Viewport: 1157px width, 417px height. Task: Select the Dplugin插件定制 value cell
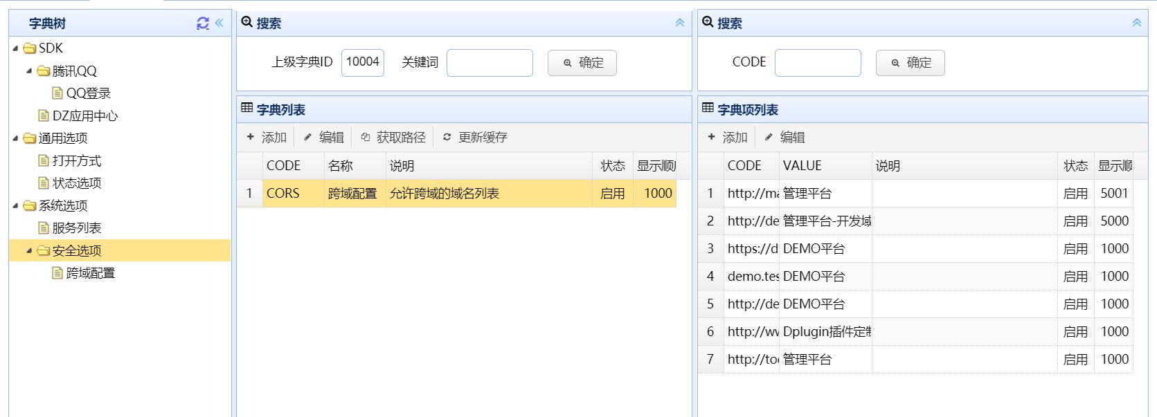click(825, 332)
